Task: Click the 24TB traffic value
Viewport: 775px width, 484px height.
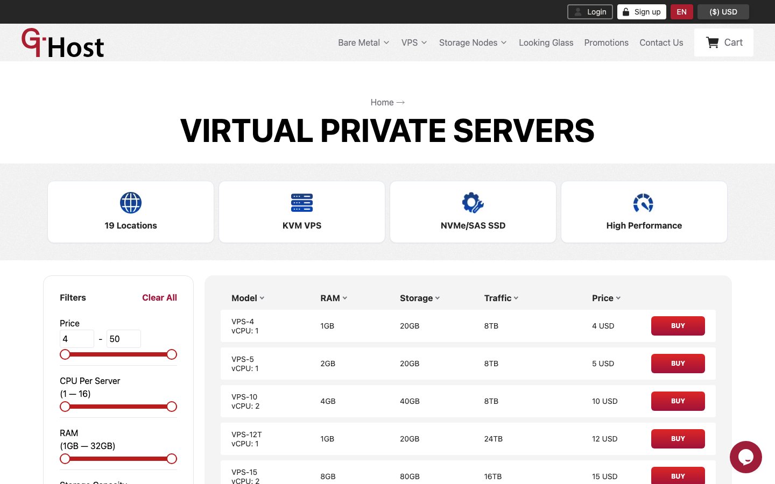Action: pos(494,439)
